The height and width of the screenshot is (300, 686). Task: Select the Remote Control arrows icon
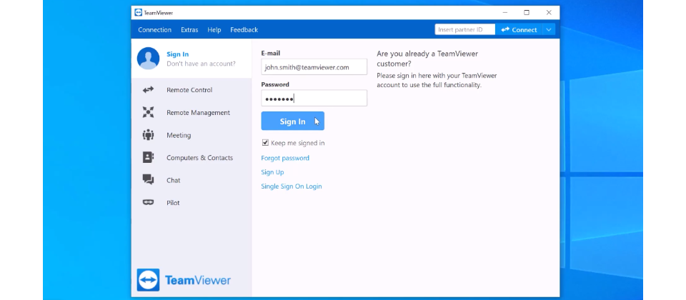click(149, 90)
